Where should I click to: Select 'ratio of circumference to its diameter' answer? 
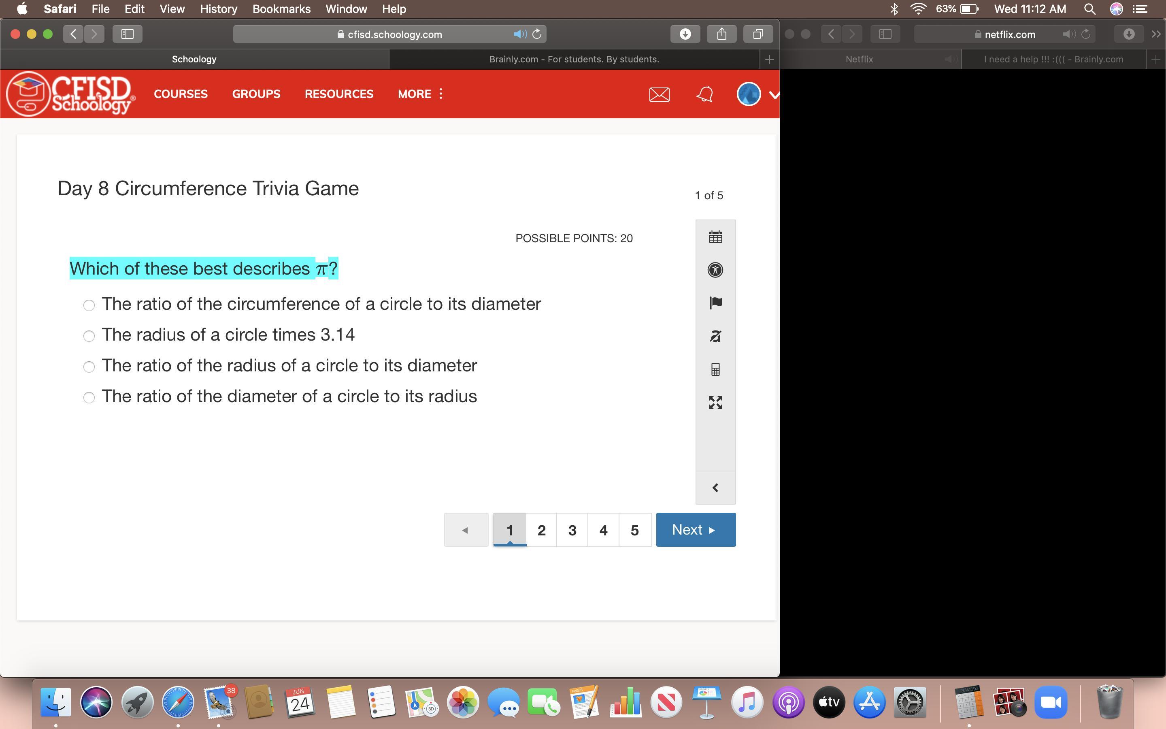coord(89,305)
